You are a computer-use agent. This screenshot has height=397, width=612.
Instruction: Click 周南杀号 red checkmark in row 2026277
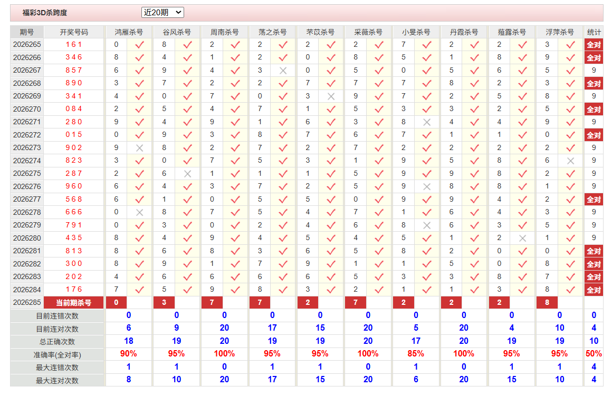click(235, 200)
